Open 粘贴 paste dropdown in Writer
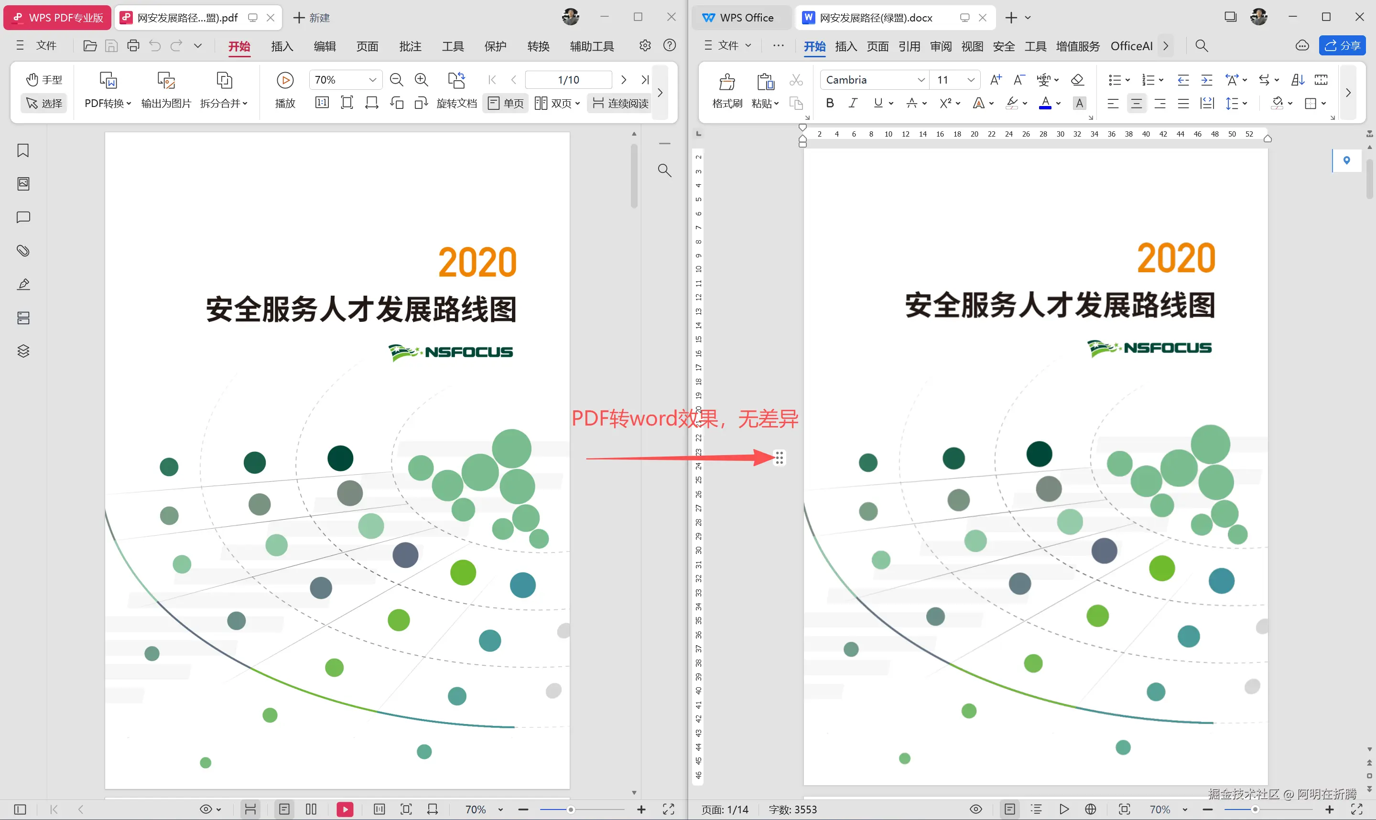1376x820 pixels. pyautogui.click(x=765, y=103)
